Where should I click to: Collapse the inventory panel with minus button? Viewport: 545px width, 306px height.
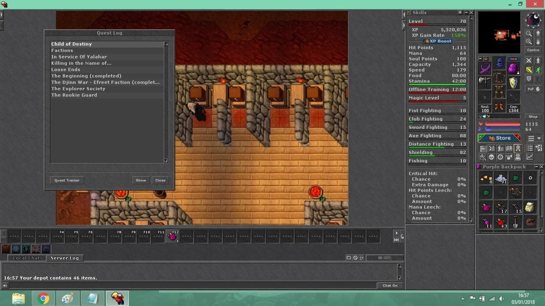click(480, 59)
